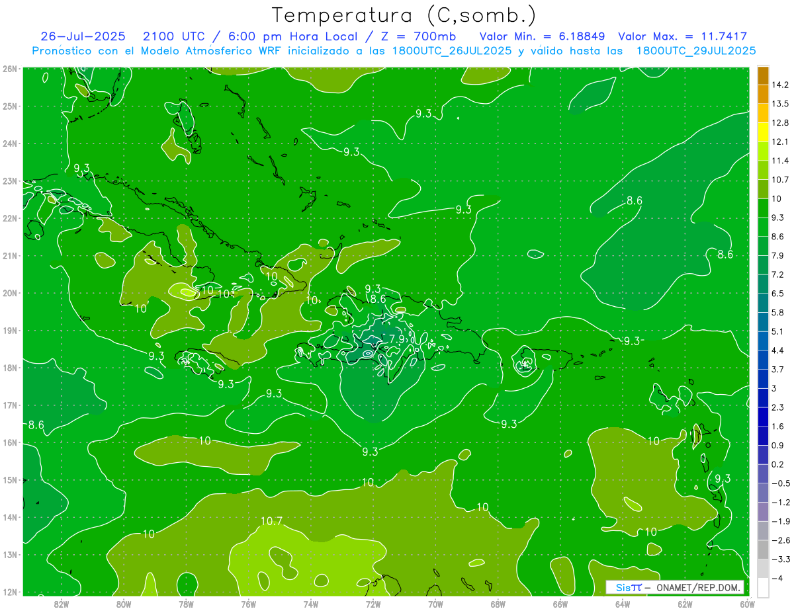Image resolution: width=794 pixels, height=613 pixels.
Task: Click the 70W longitude axis label
Action: 435,604
